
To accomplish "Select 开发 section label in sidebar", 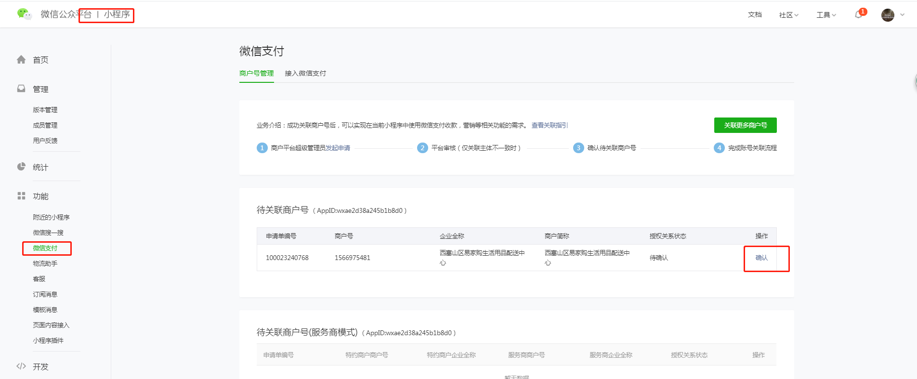I will [x=40, y=366].
